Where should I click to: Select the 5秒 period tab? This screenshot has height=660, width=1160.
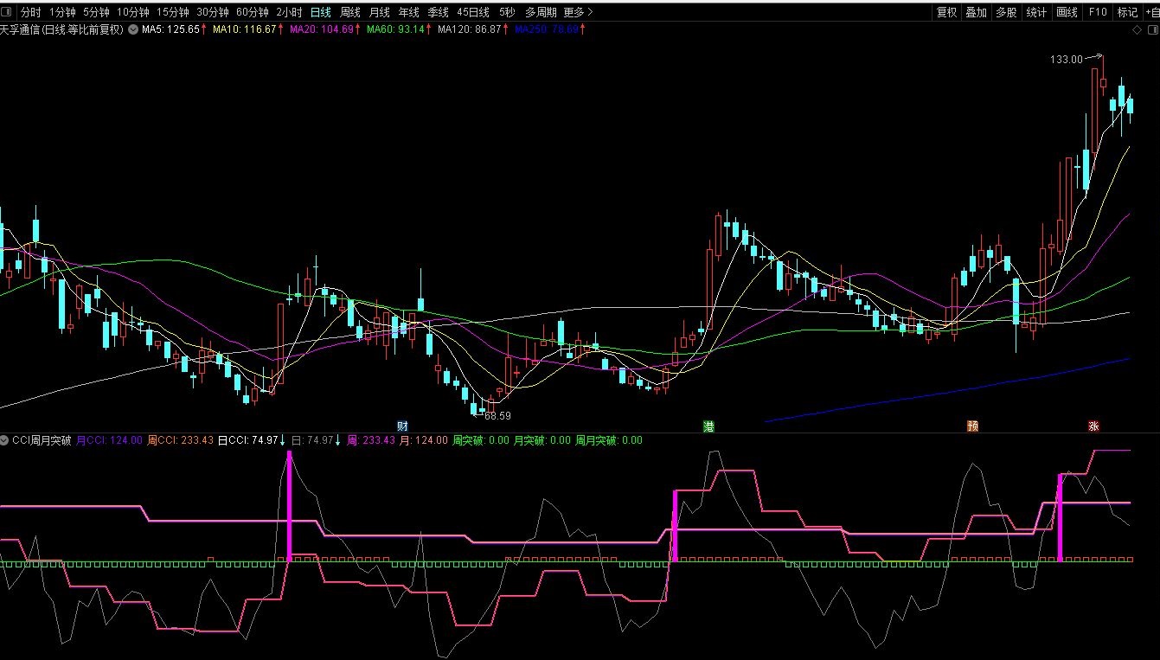pos(507,12)
